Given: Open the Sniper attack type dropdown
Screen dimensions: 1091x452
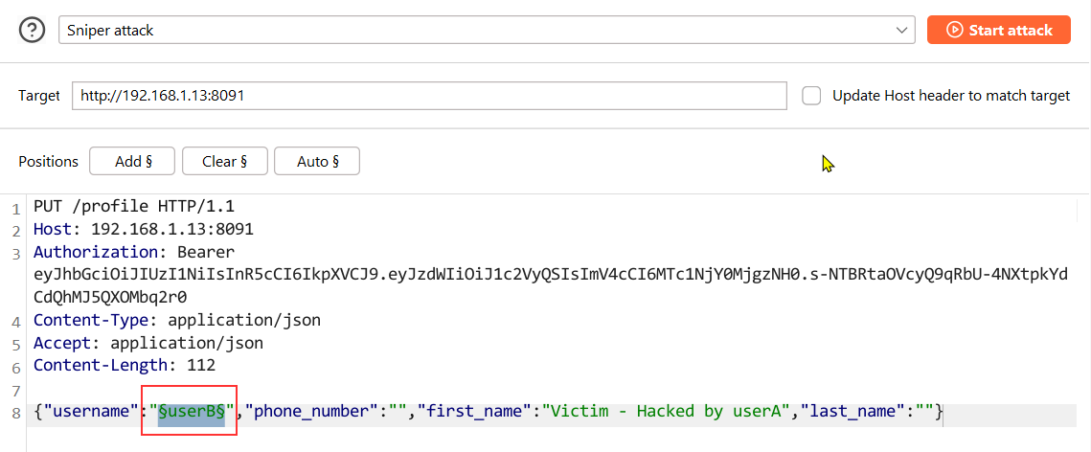Looking at the screenshot, I should pyautogui.click(x=487, y=31).
